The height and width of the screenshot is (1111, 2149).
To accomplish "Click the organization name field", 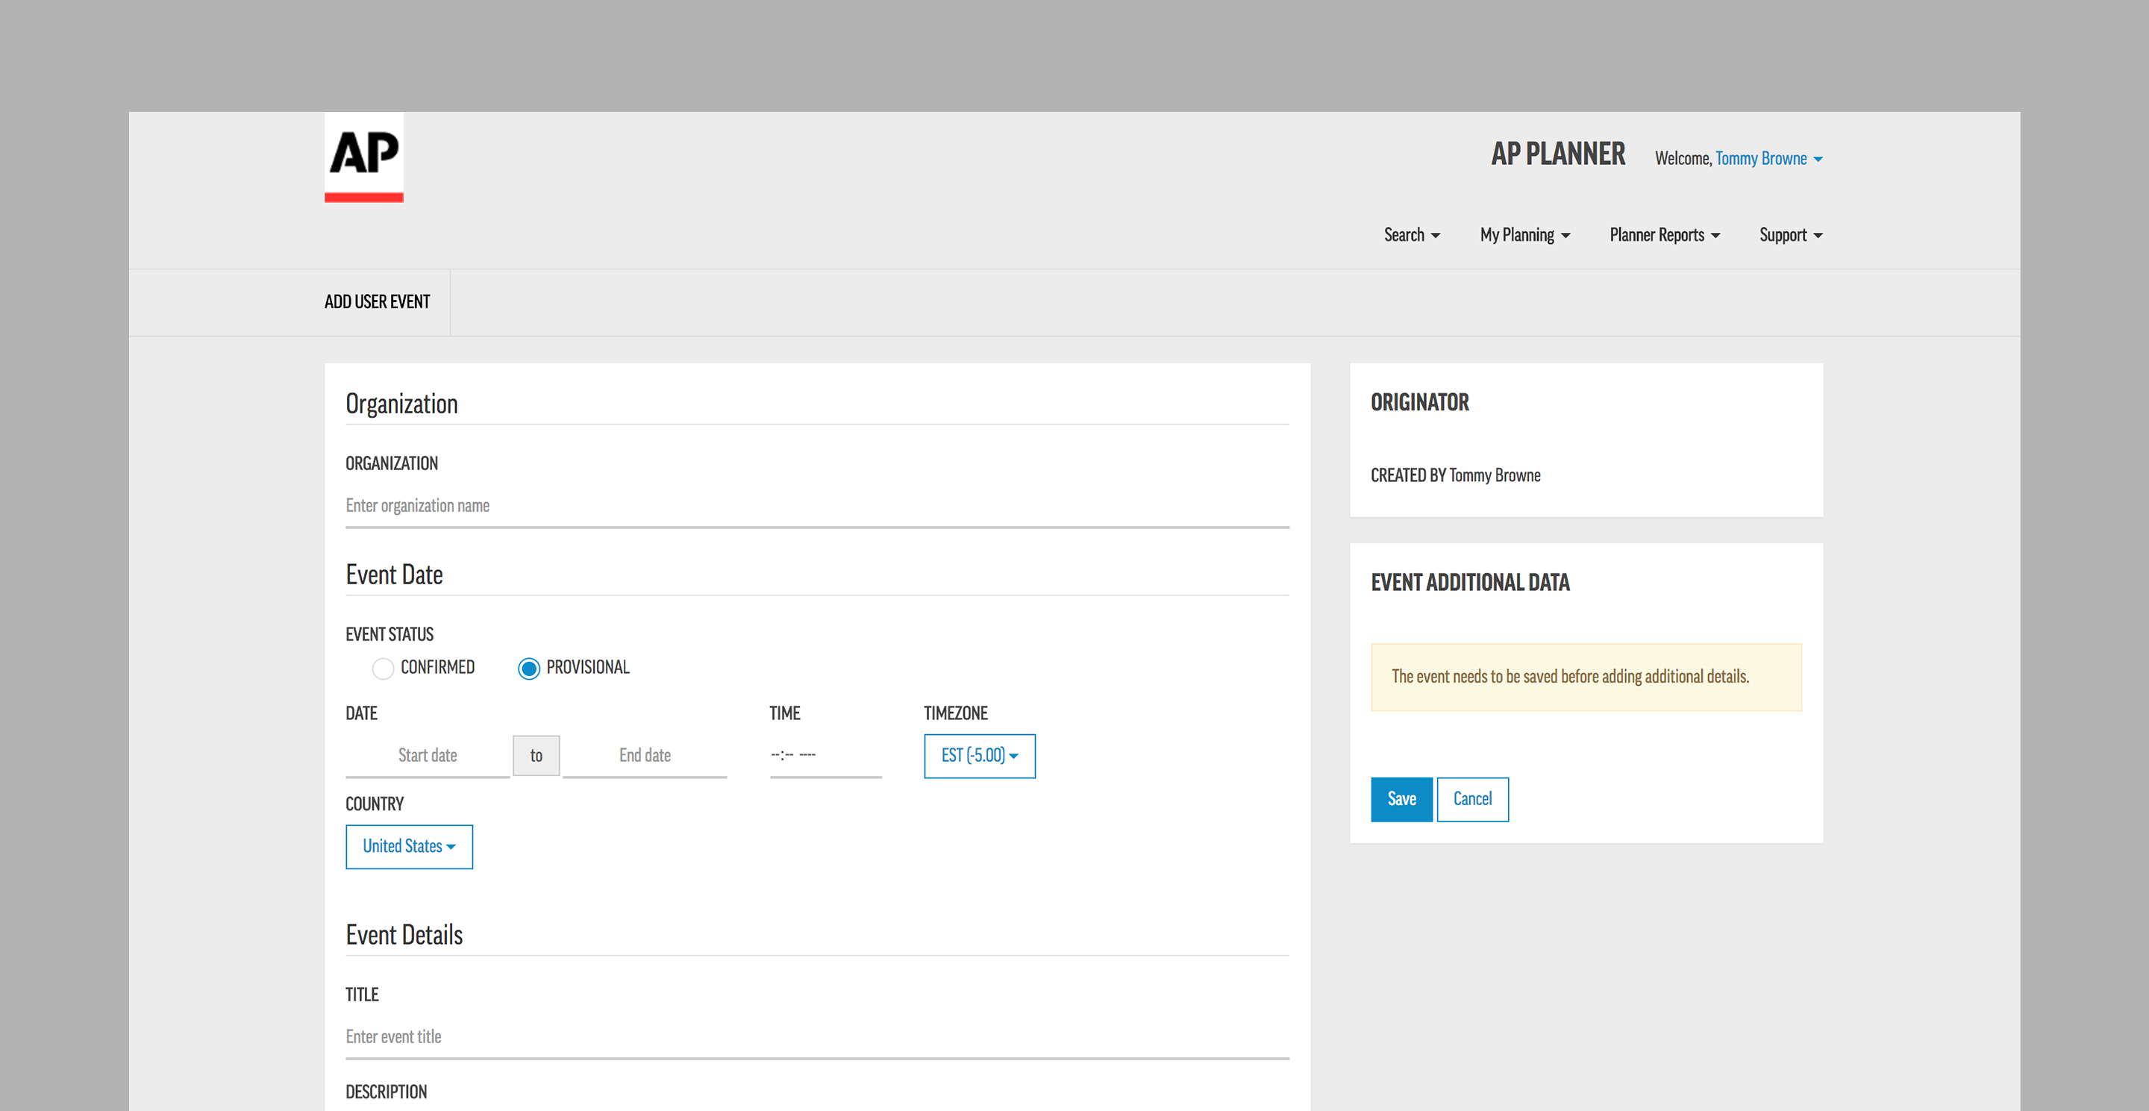I will click(x=817, y=507).
